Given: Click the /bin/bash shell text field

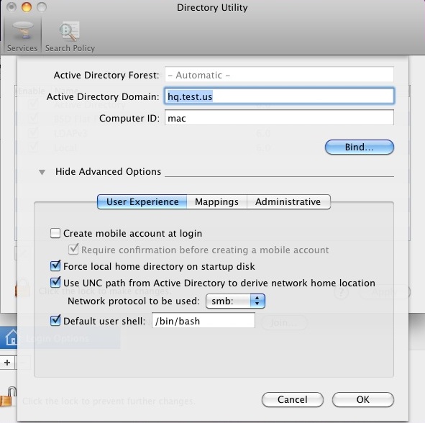Looking at the screenshot, I should [204, 321].
